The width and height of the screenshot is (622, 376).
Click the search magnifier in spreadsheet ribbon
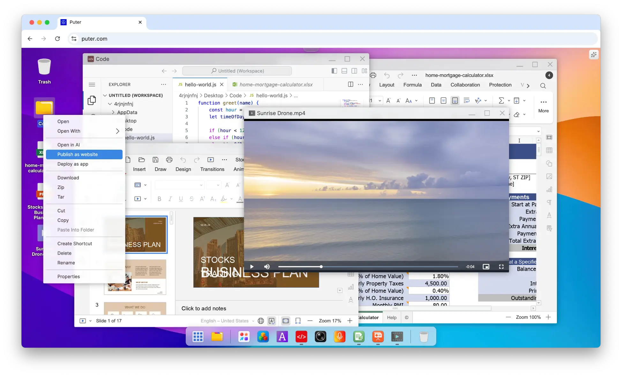[543, 86]
